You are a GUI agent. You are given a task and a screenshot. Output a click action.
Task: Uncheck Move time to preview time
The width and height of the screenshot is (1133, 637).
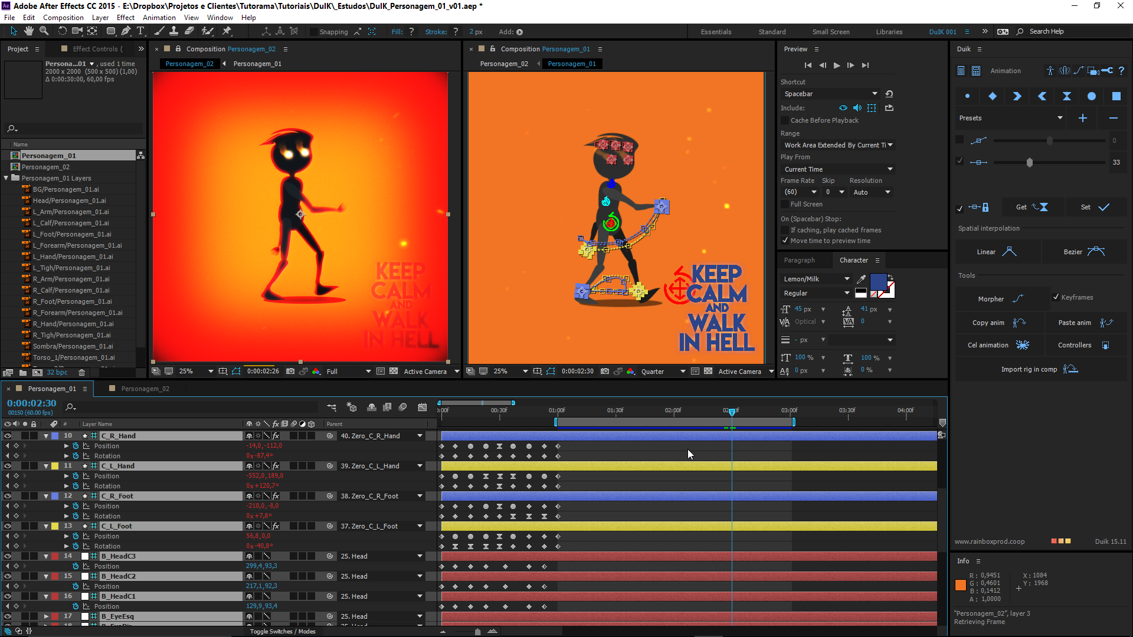click(x=785, y=241)
